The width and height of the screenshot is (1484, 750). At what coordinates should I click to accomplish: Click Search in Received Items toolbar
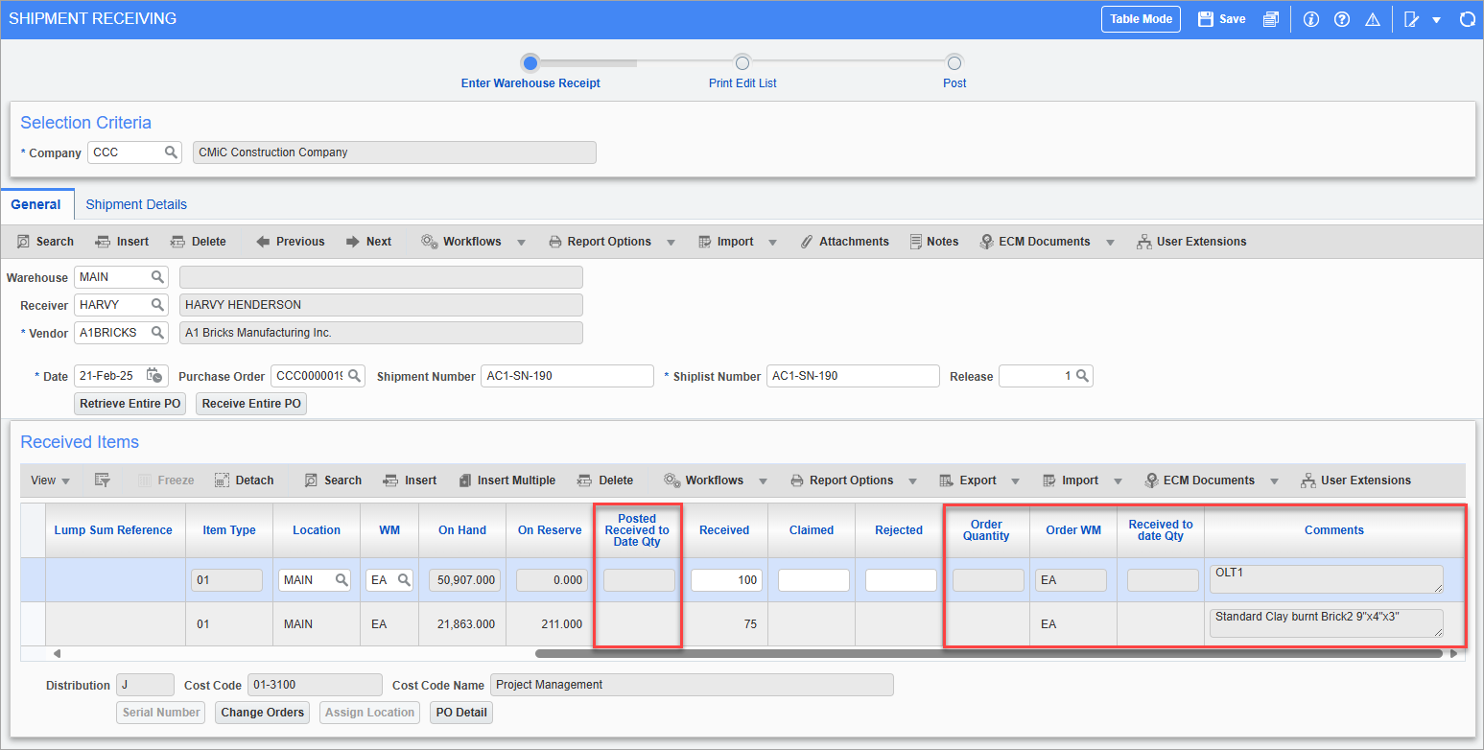333,480
